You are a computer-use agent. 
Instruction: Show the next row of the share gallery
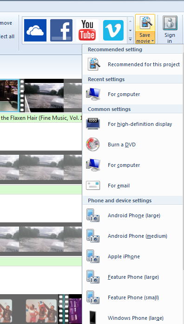coord(130,30)
